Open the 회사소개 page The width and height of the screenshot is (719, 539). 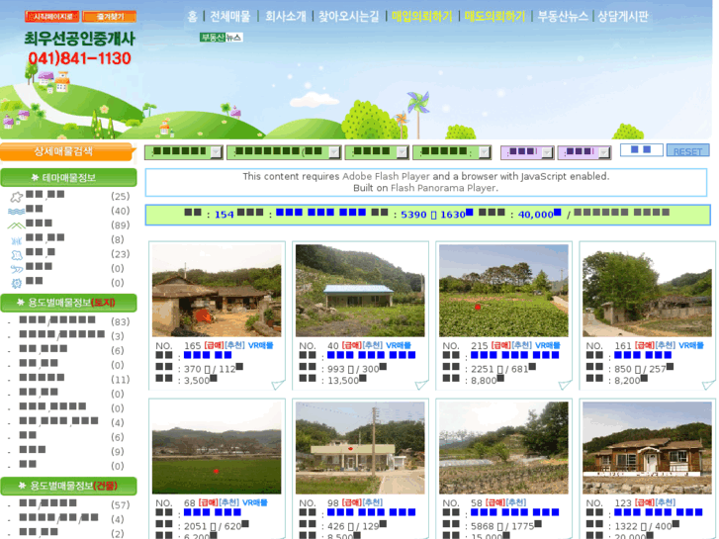point(285,17)
